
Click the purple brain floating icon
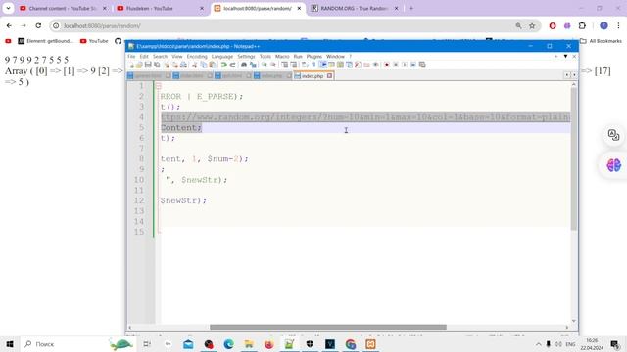[613, 165]
